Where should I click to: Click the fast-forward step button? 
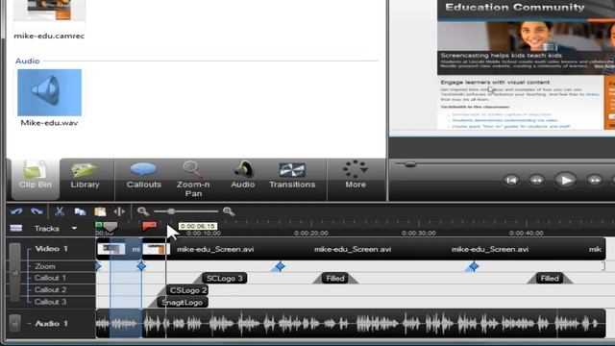click(595, 180)
